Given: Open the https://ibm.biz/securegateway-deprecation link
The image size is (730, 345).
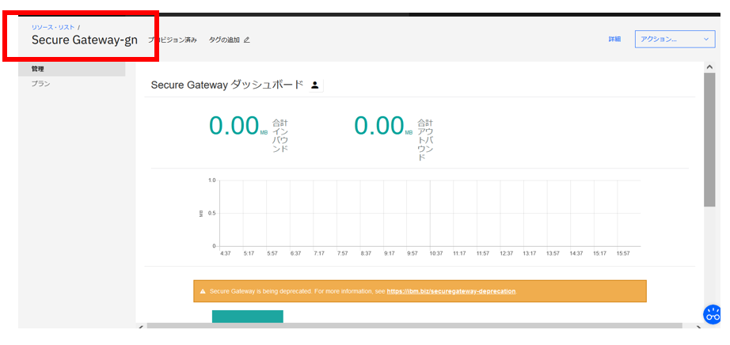Looking at the screenshot, I should pos(451,291).
